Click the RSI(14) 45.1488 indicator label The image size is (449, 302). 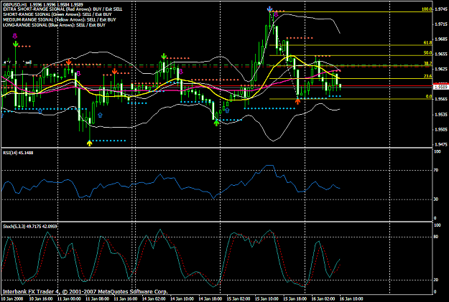pos(18,153)
